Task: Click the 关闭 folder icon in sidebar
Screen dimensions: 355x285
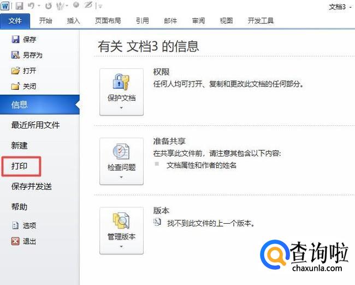Action: point(15,86)
